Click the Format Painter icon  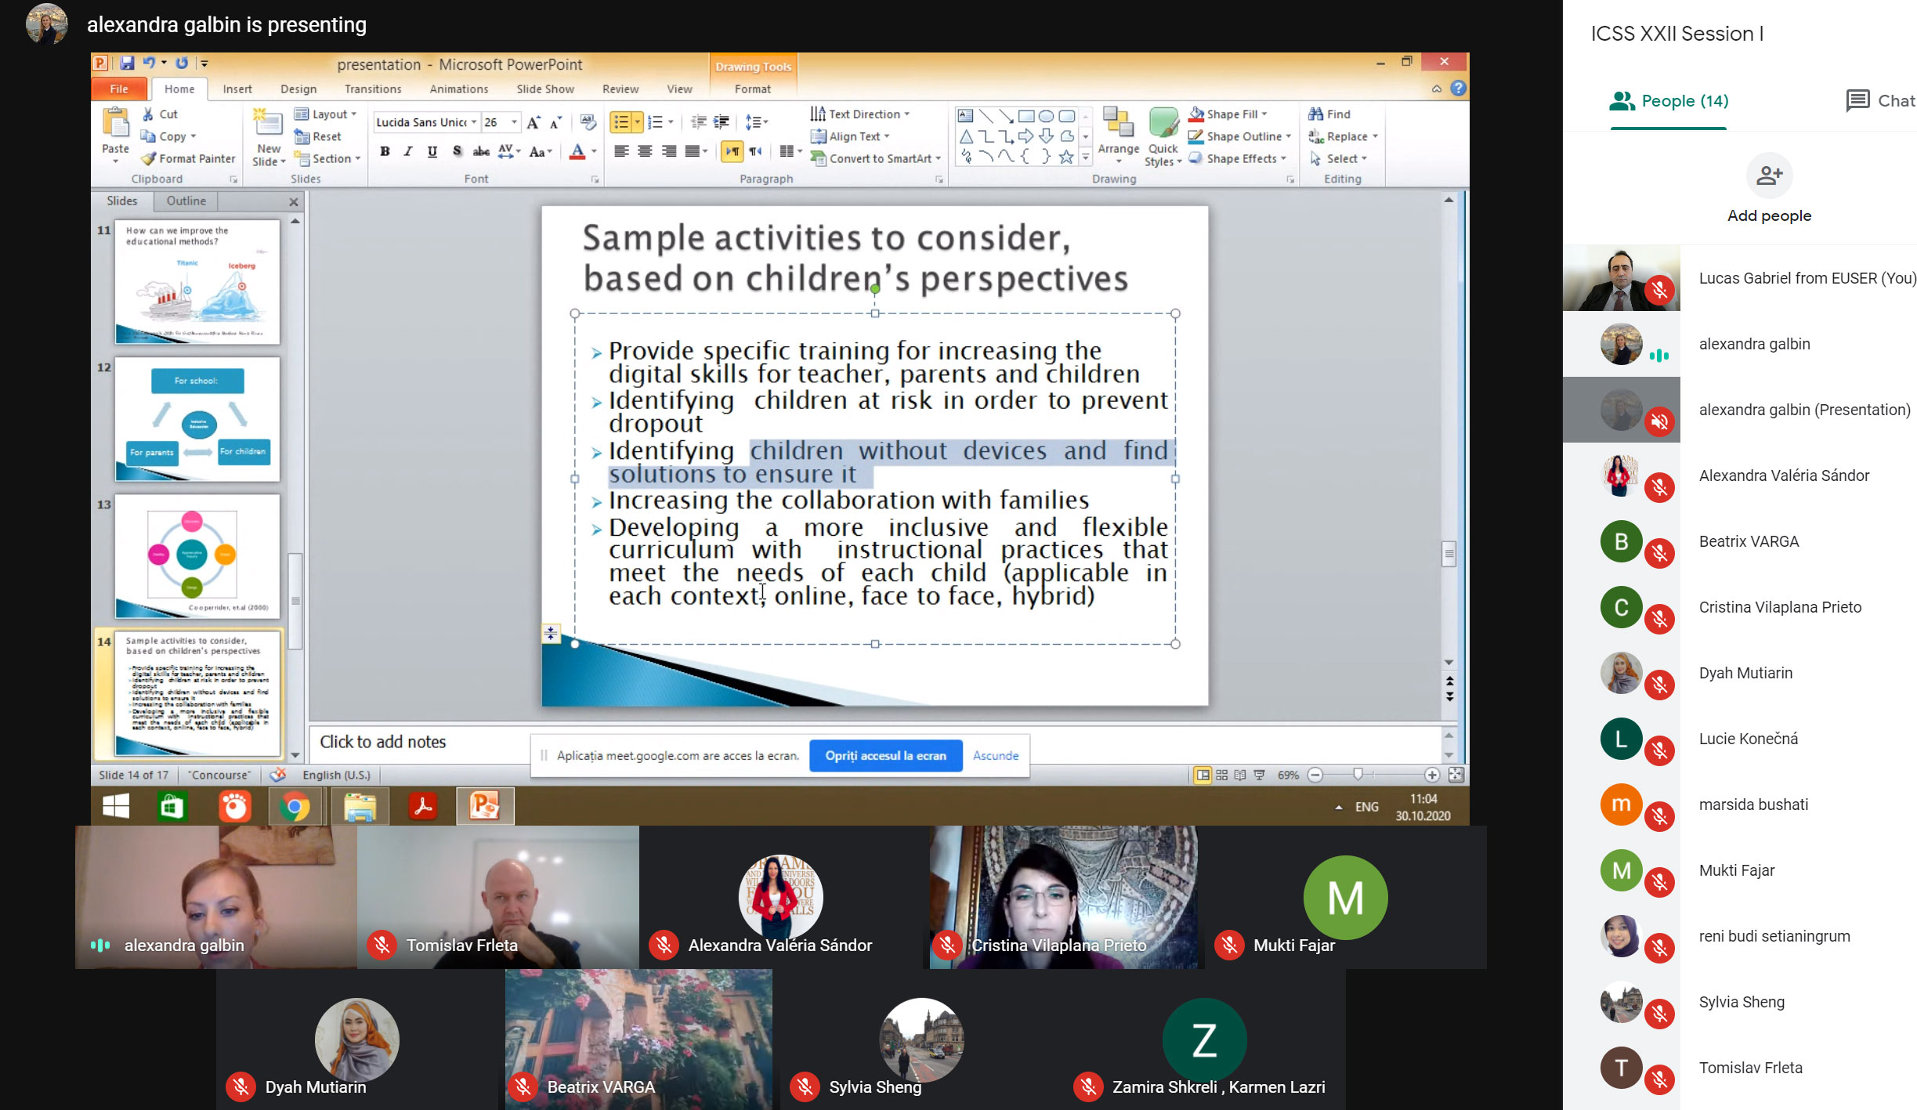click(149, 158)
